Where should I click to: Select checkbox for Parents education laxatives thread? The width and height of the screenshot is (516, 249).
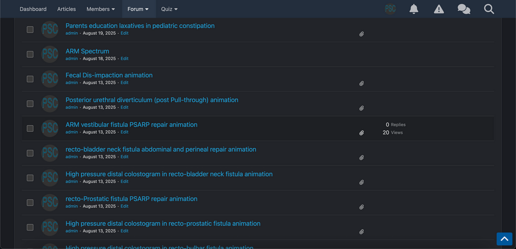point(30,29)
